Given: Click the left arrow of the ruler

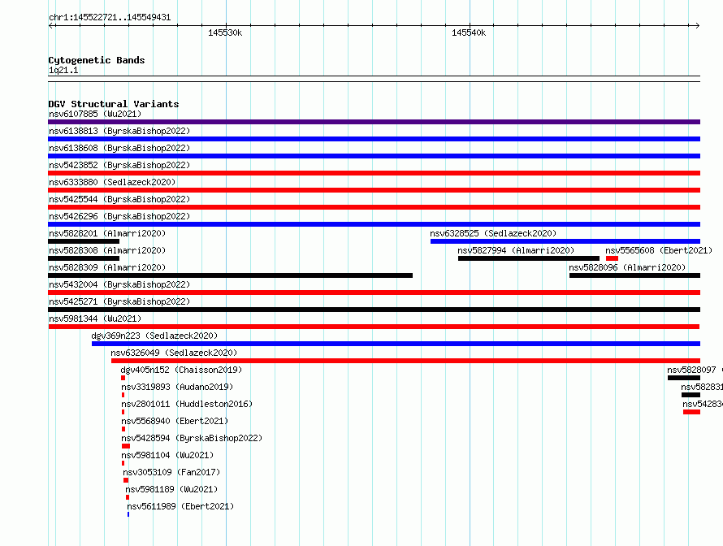Looking at the screenshot, I should pyautogui.click(x=51, y=25).
